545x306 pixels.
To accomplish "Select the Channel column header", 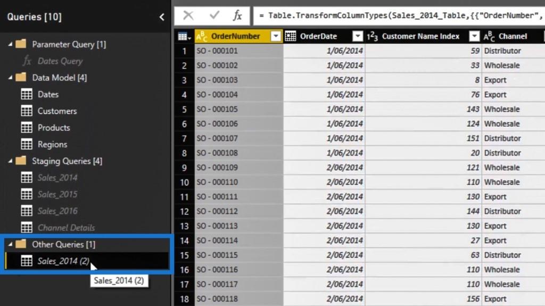I will tap(513, 36).
